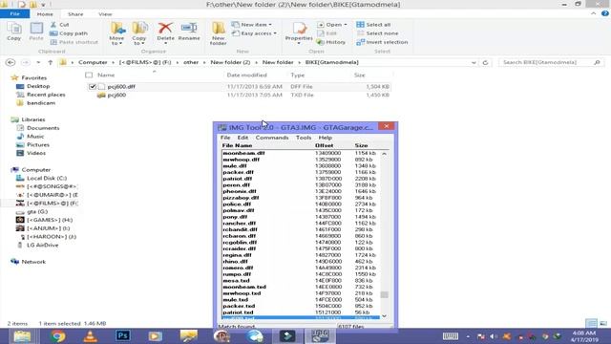Select pcj600 TXD file row
Screen dimensions: 611x344
point(238,96)
